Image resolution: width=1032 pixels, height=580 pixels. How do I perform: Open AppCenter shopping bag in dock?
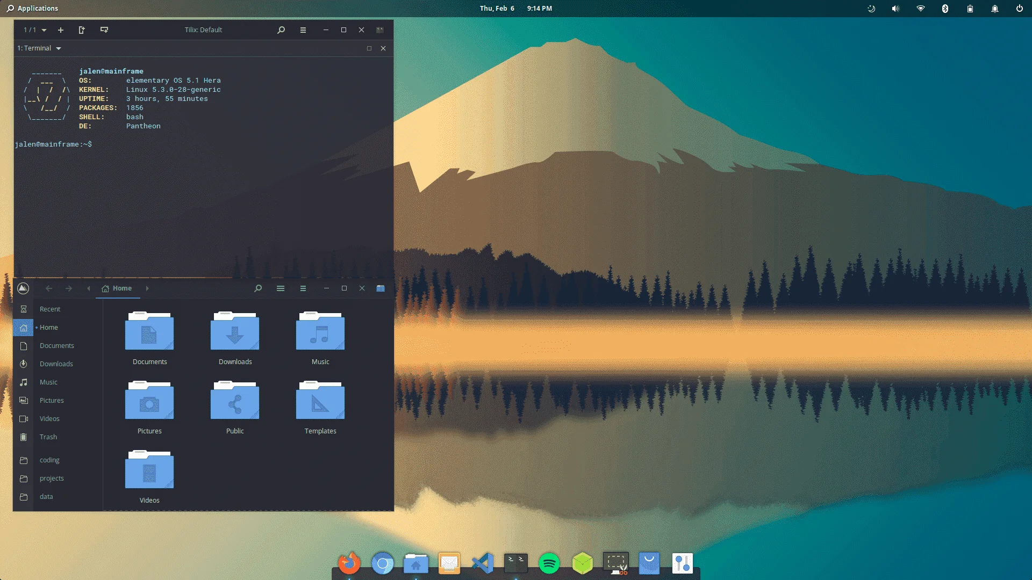pos(649,563)
